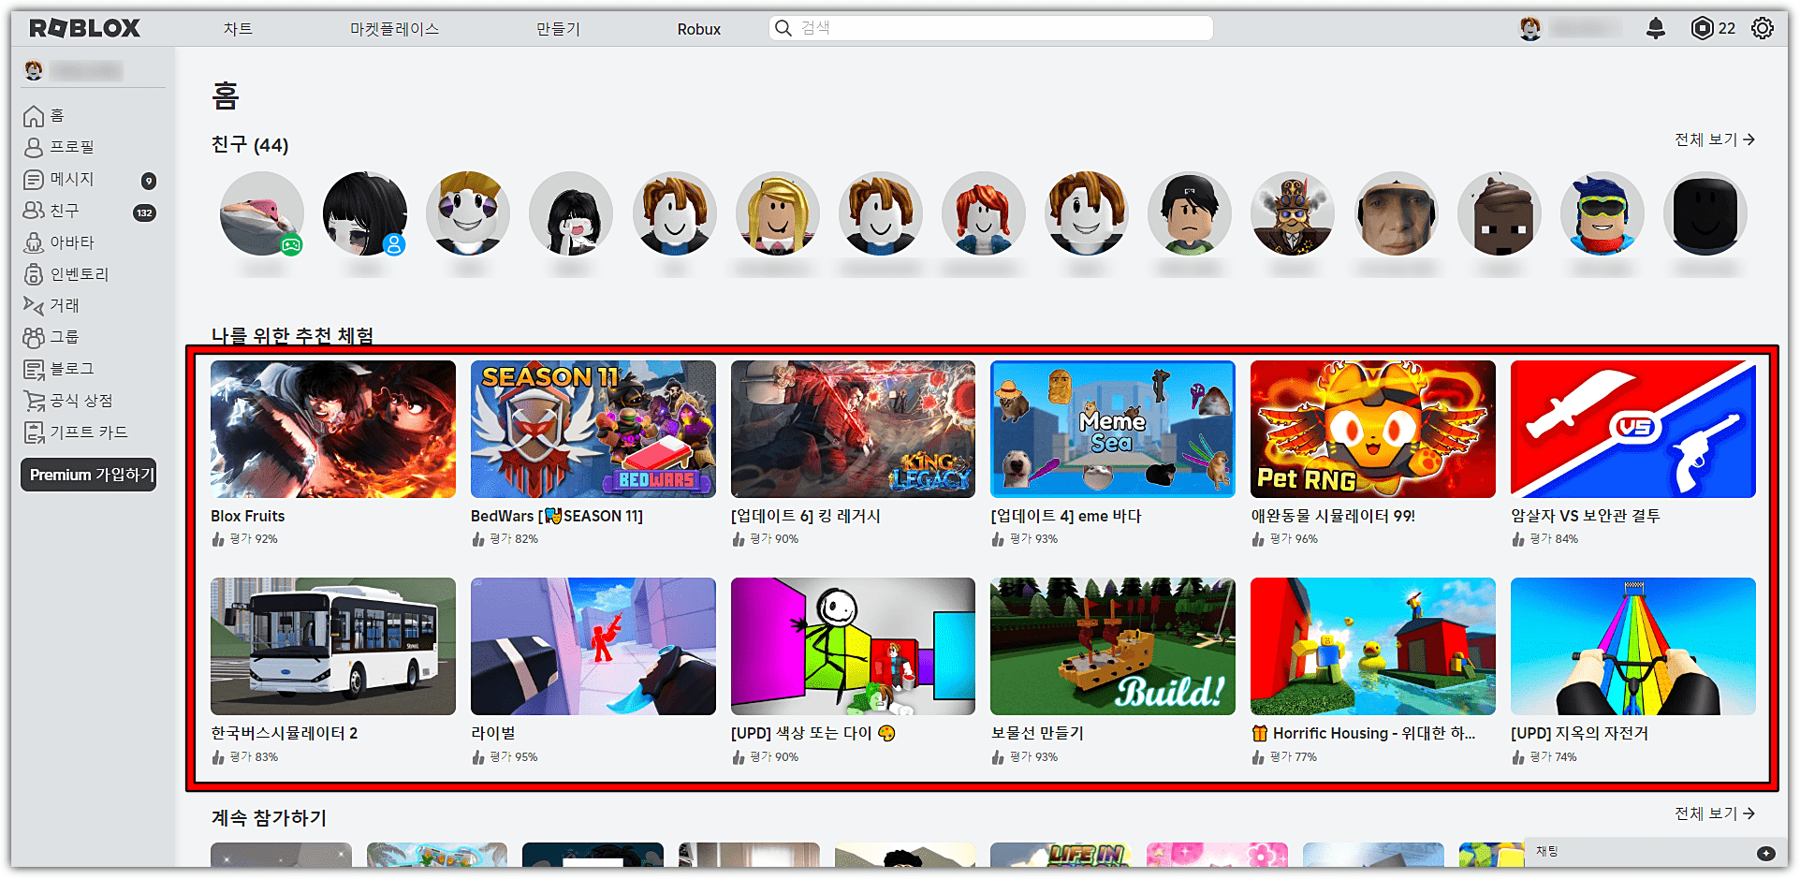Image resolution: width=1800 pixels, height=879 pixels.
Task: Expand the 채팅 panel toggle
Action: (x=1765, y=853)
